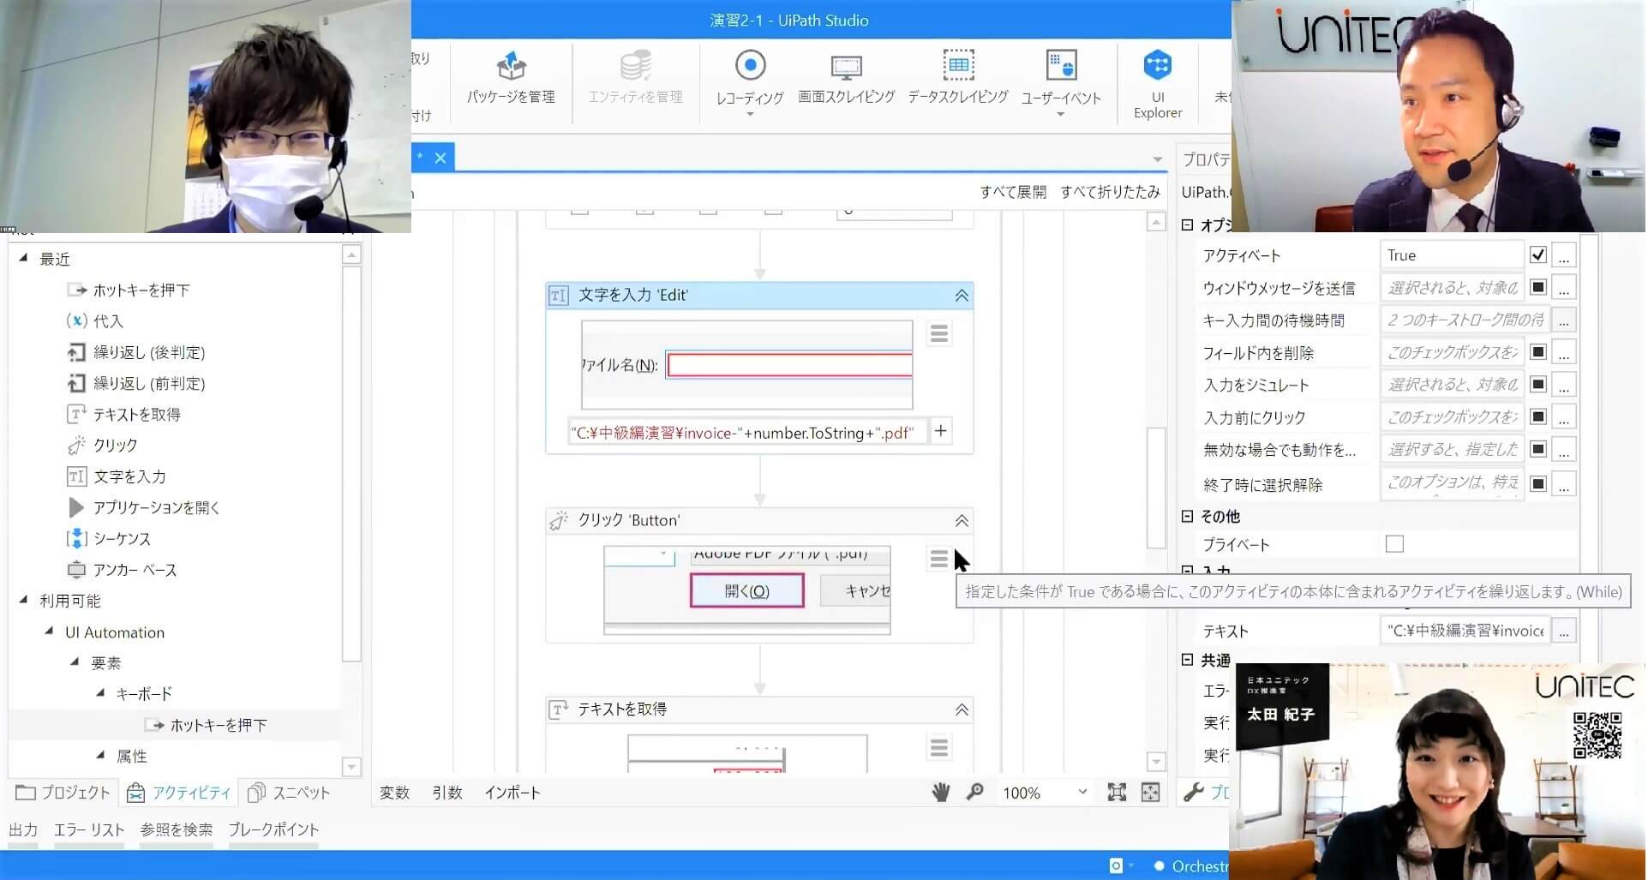Toggle the overview icon in designer footer
Screen dimensions: 1648x880
click(1150, 792)
